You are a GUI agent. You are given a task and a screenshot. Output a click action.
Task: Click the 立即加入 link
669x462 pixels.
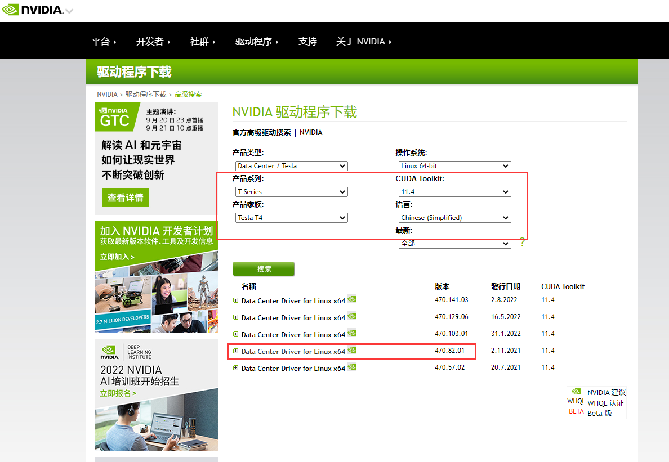[x=117, y=257]
